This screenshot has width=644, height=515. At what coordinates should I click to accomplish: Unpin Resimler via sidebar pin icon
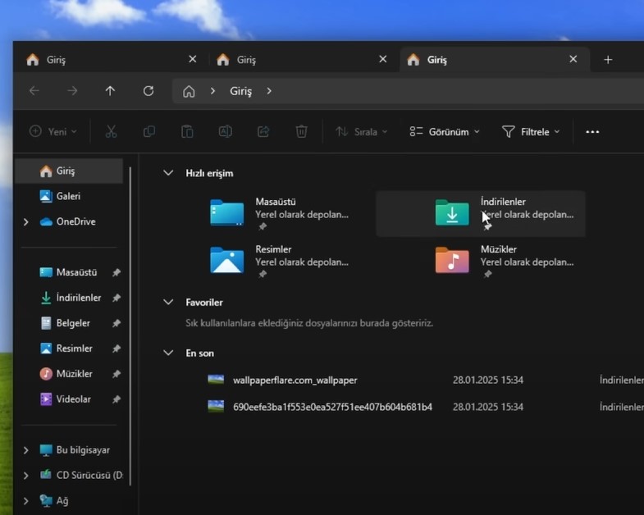(116, 349)
